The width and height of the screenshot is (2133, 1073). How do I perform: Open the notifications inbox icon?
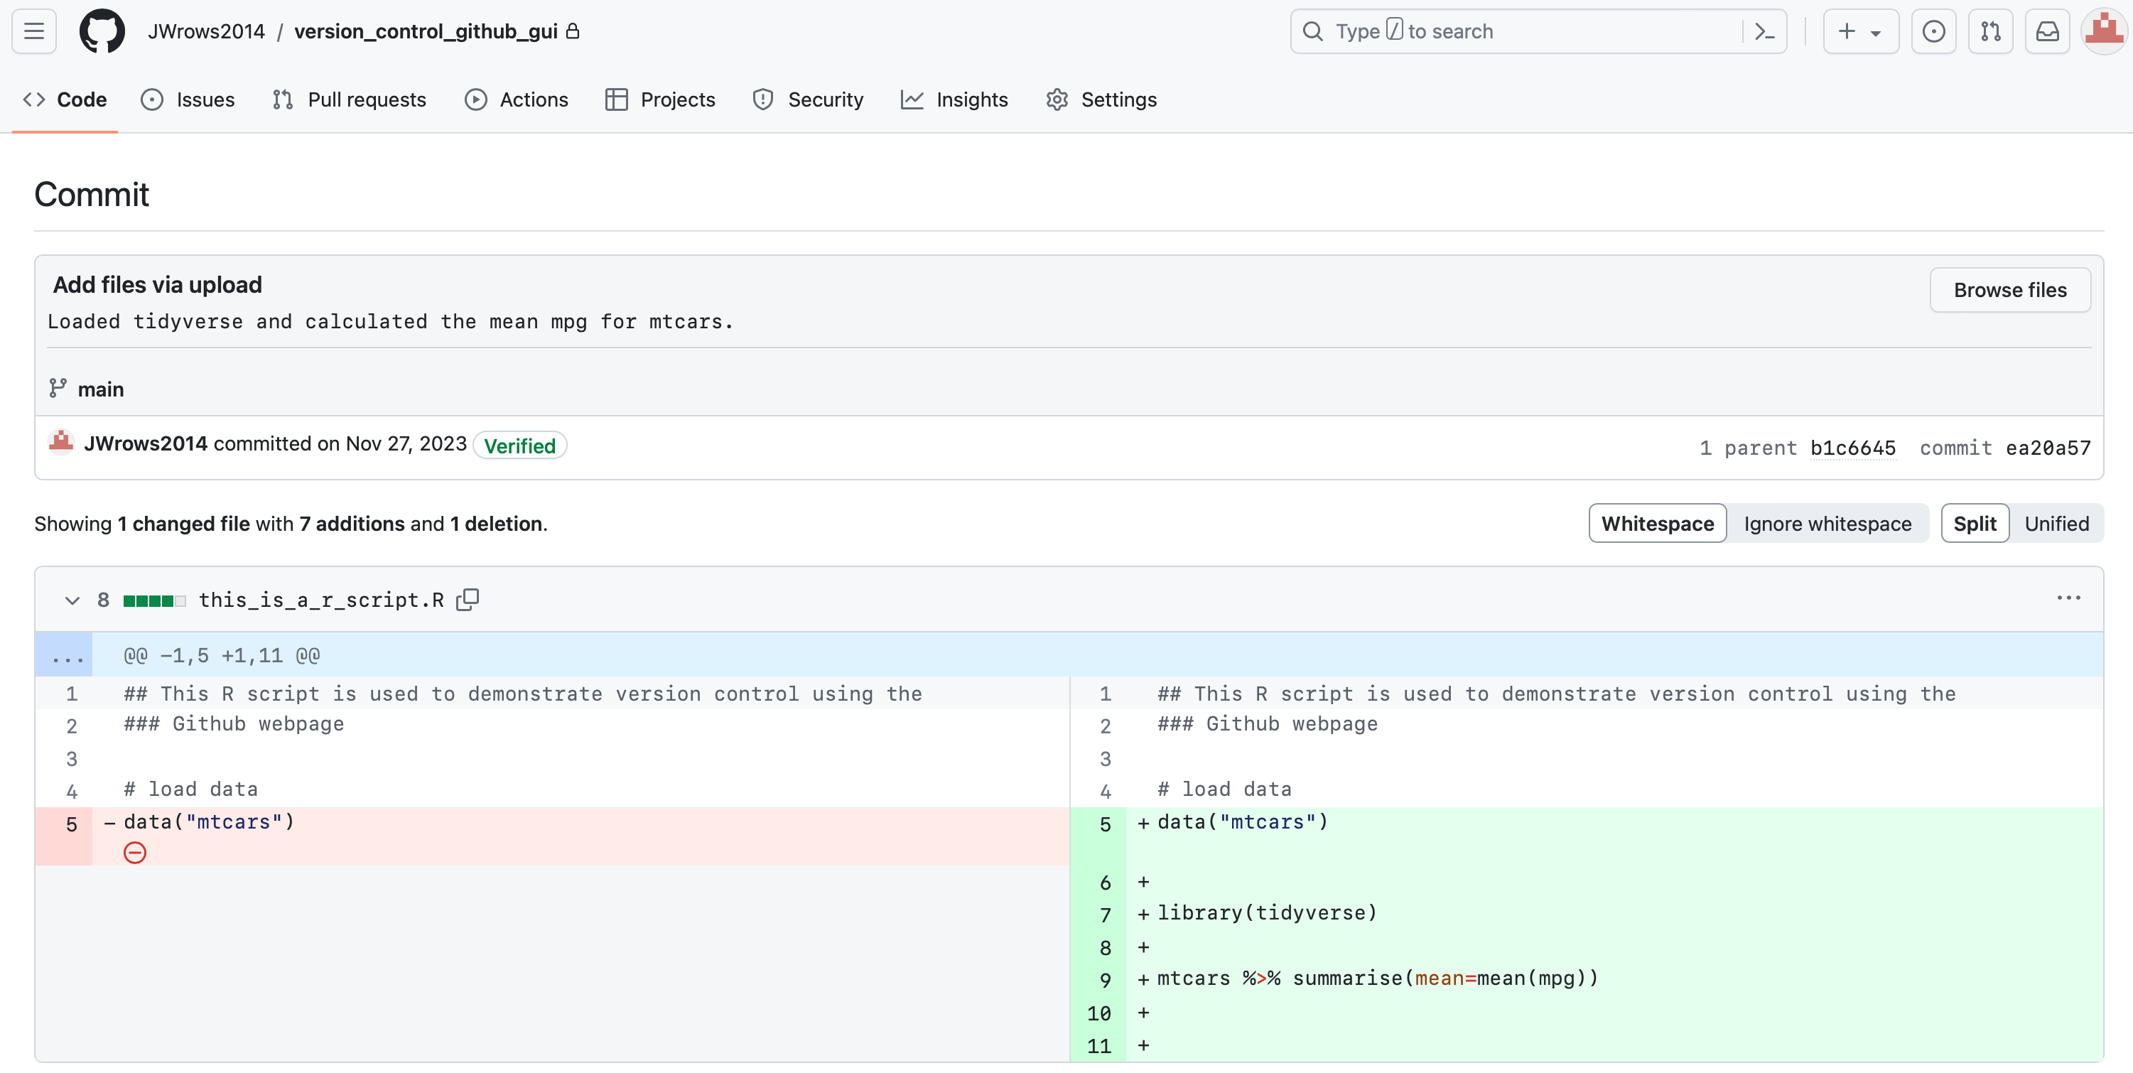tap(2047, 31)
